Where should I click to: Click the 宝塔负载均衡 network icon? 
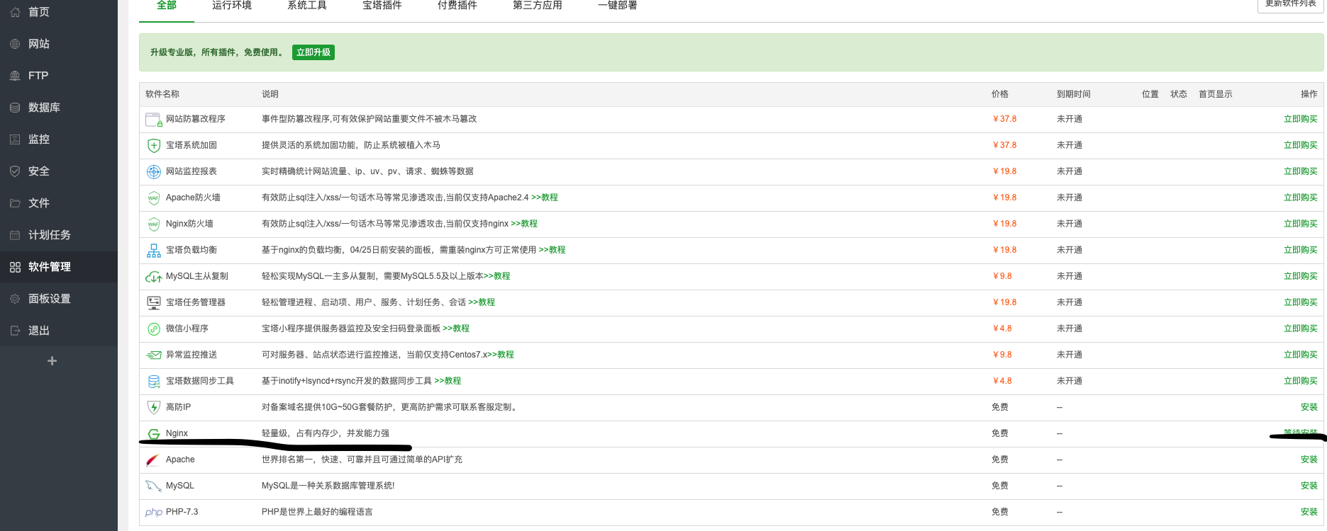point(154,250)
